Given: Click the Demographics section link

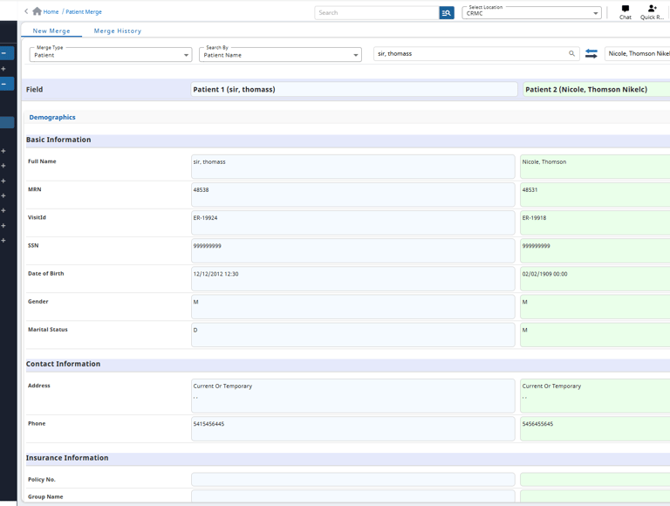Looking at the screenshot, I should tap(52, 117).
